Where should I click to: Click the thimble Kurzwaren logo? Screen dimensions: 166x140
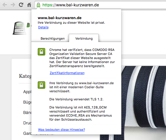[19, 28]
